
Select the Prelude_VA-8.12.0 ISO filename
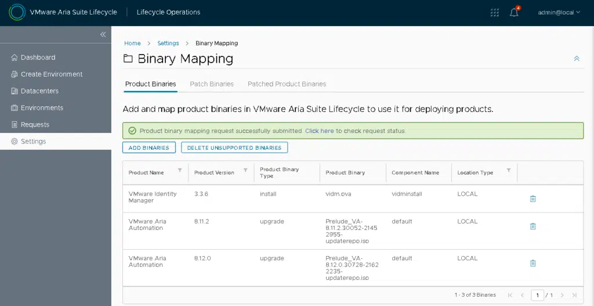pos(352,268)
